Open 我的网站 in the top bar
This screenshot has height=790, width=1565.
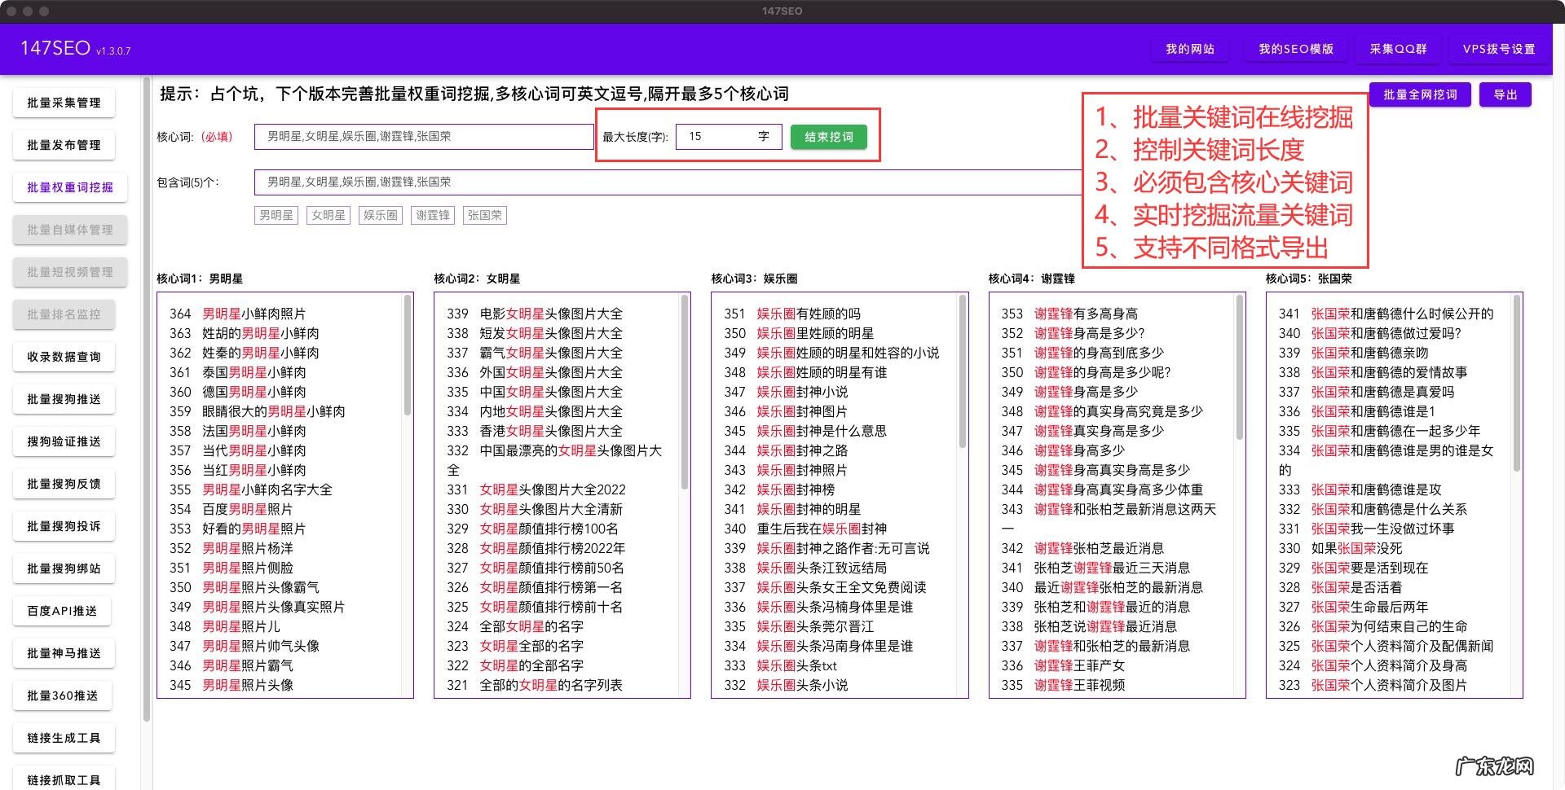click(1189, 49)
